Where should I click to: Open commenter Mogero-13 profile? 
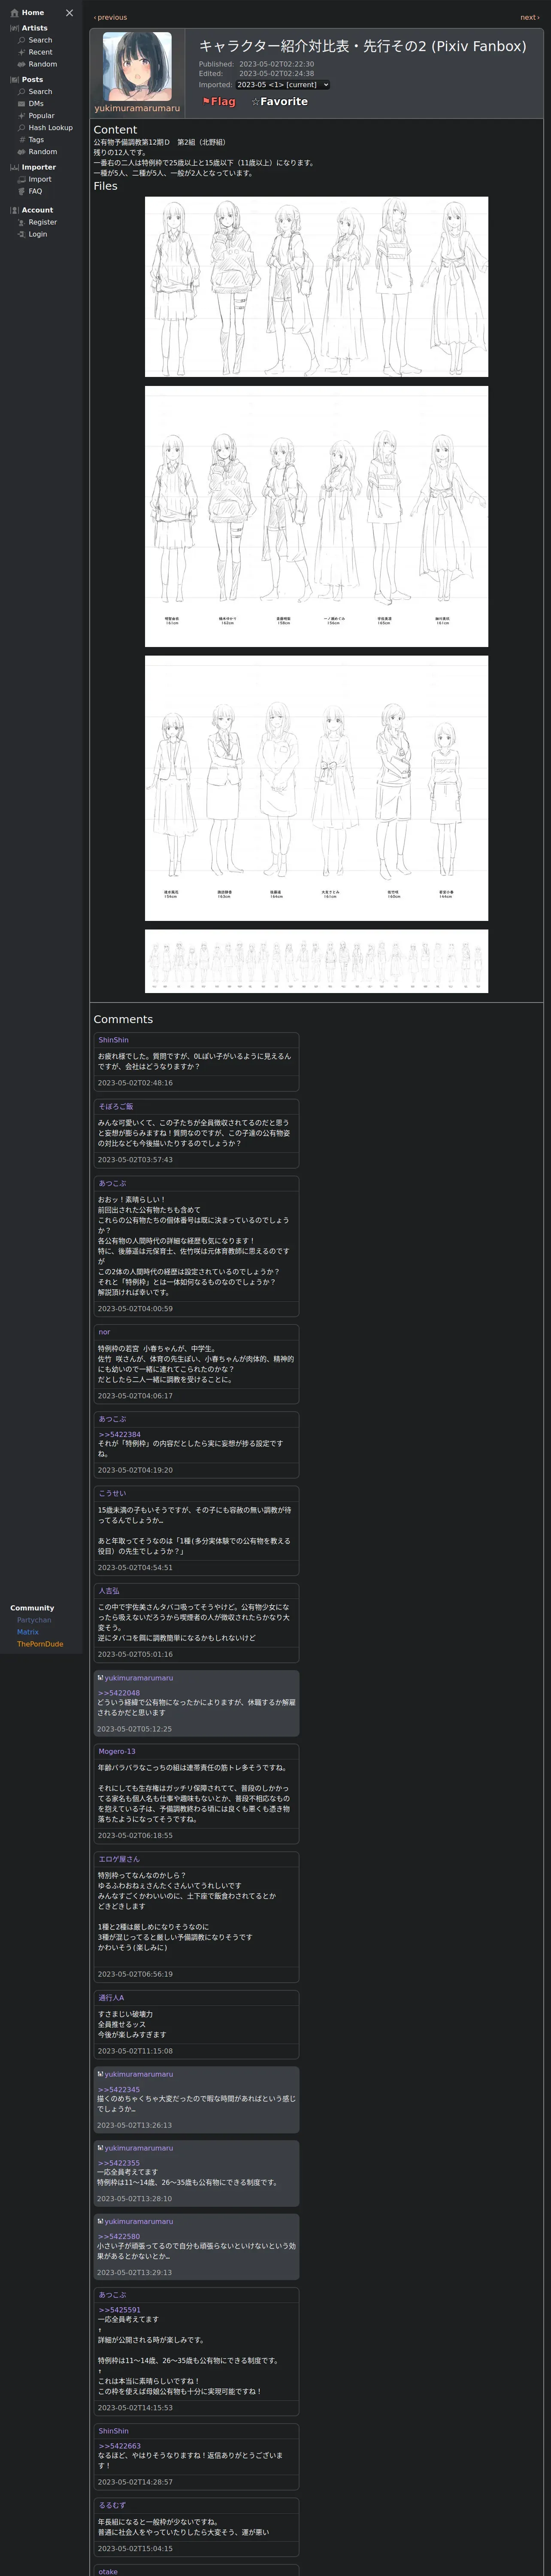tap(117, 1752)
